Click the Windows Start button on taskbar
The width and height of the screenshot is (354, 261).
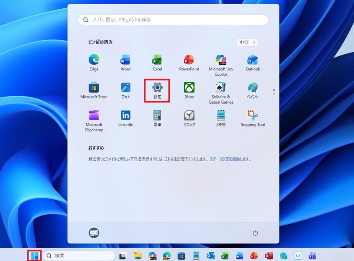click(x=34, y=256)
